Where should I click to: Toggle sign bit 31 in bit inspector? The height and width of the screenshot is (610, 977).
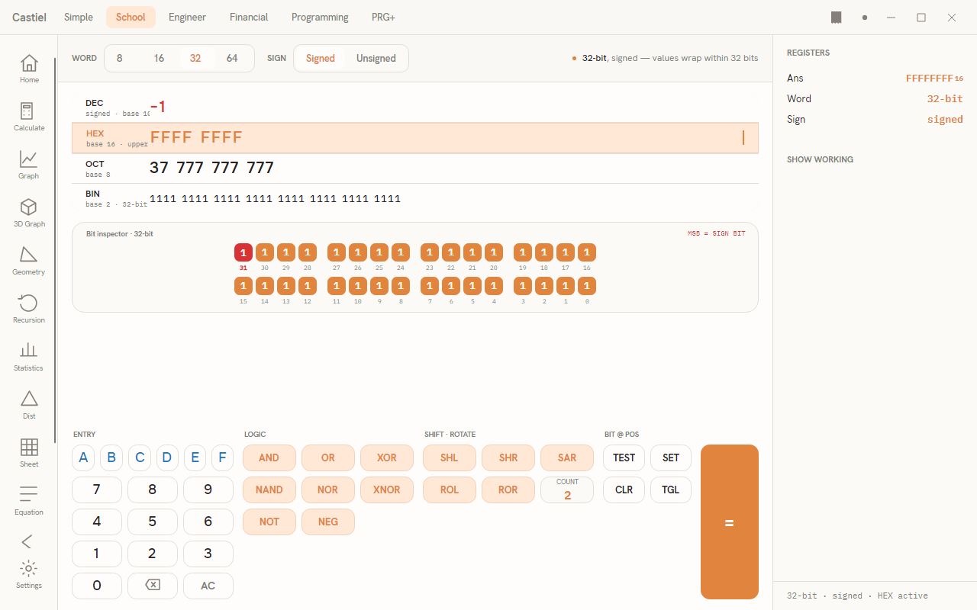243,252
